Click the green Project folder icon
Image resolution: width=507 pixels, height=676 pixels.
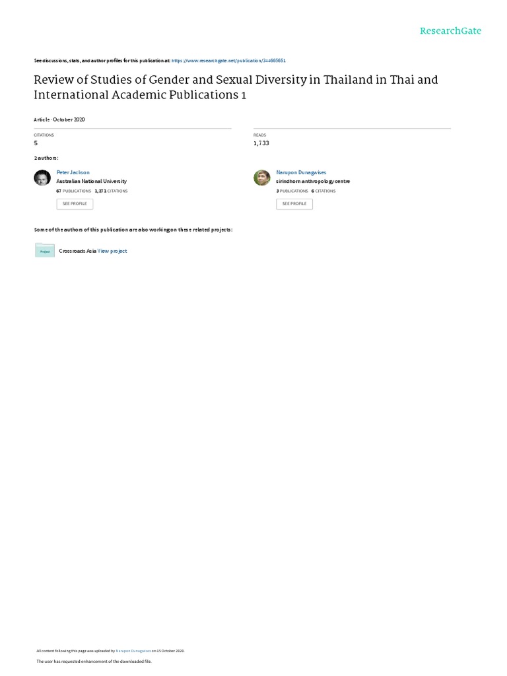click(x=45, y=250)
